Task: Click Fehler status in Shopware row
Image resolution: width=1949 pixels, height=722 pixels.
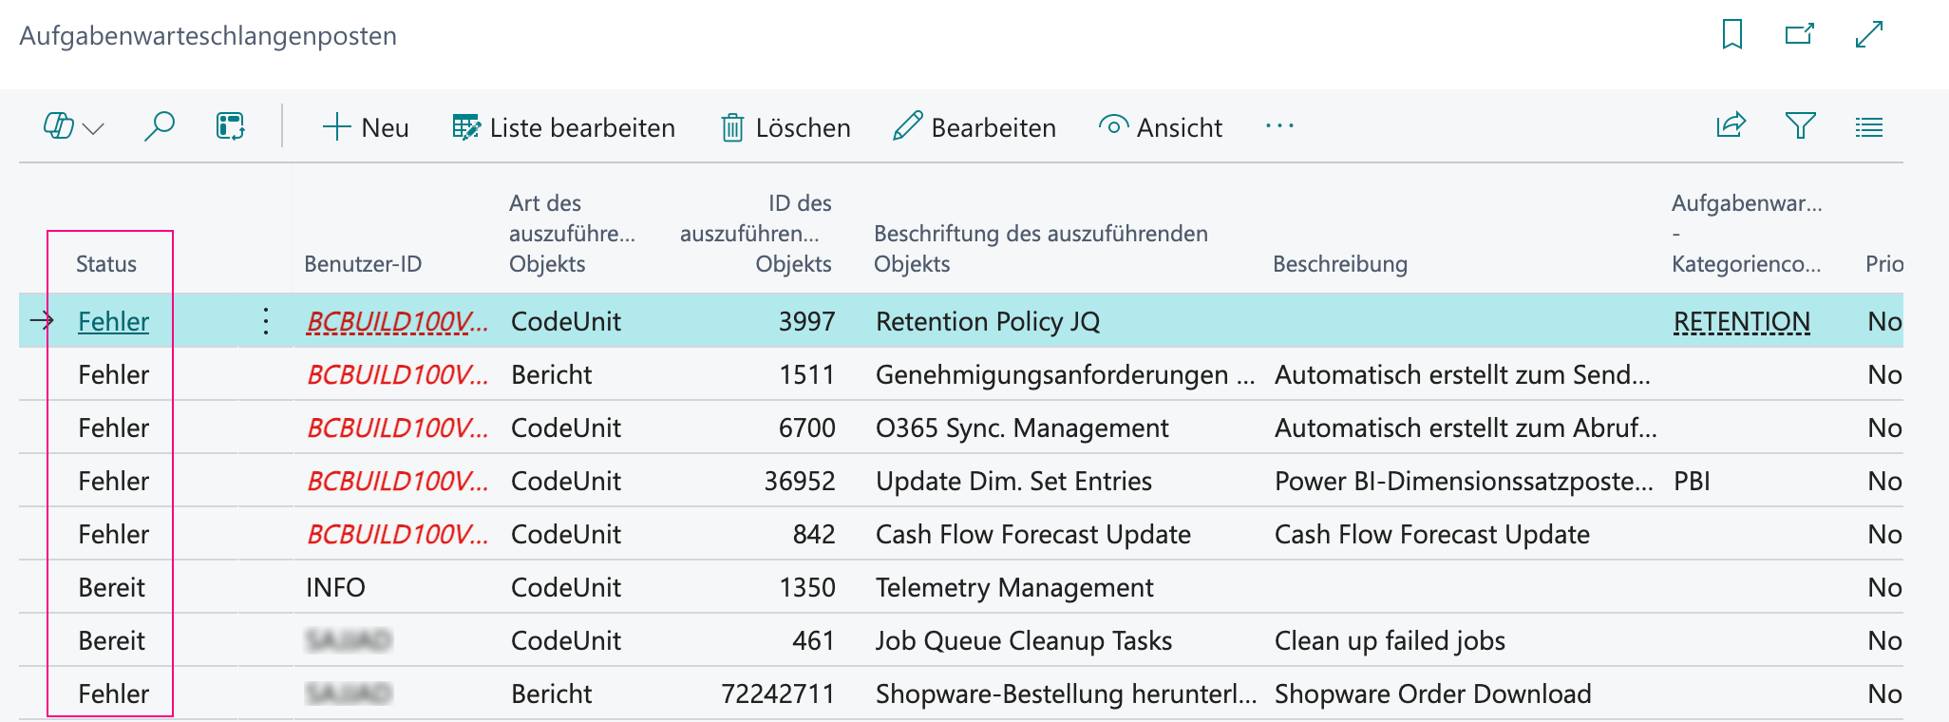Action: point(114,693)
